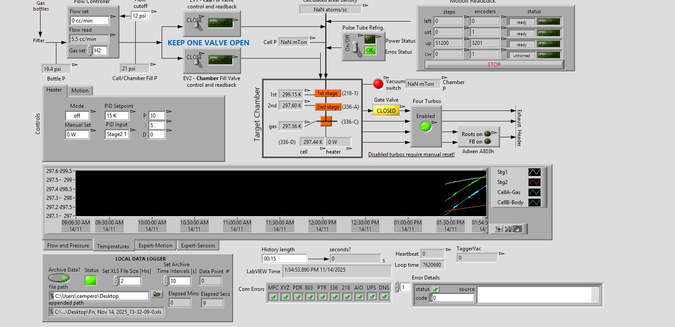The width and height of the screenshot is (675, 327).
Task: Click the Four Turbos Enabled green indicator
Action: 425,126
